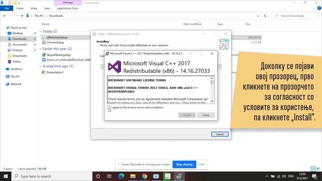Screen dimensions: 322x181
Task: Go up one folder level
Action: [x=22, y=16]
